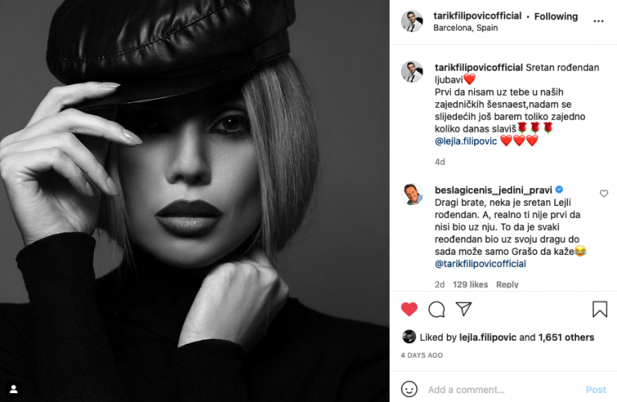Click the Add a comment field

[x=504, y=390]
